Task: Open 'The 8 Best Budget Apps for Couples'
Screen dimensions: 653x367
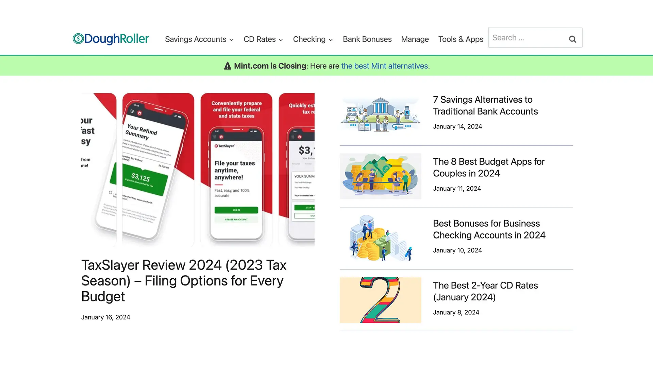Action: (489, 168)
